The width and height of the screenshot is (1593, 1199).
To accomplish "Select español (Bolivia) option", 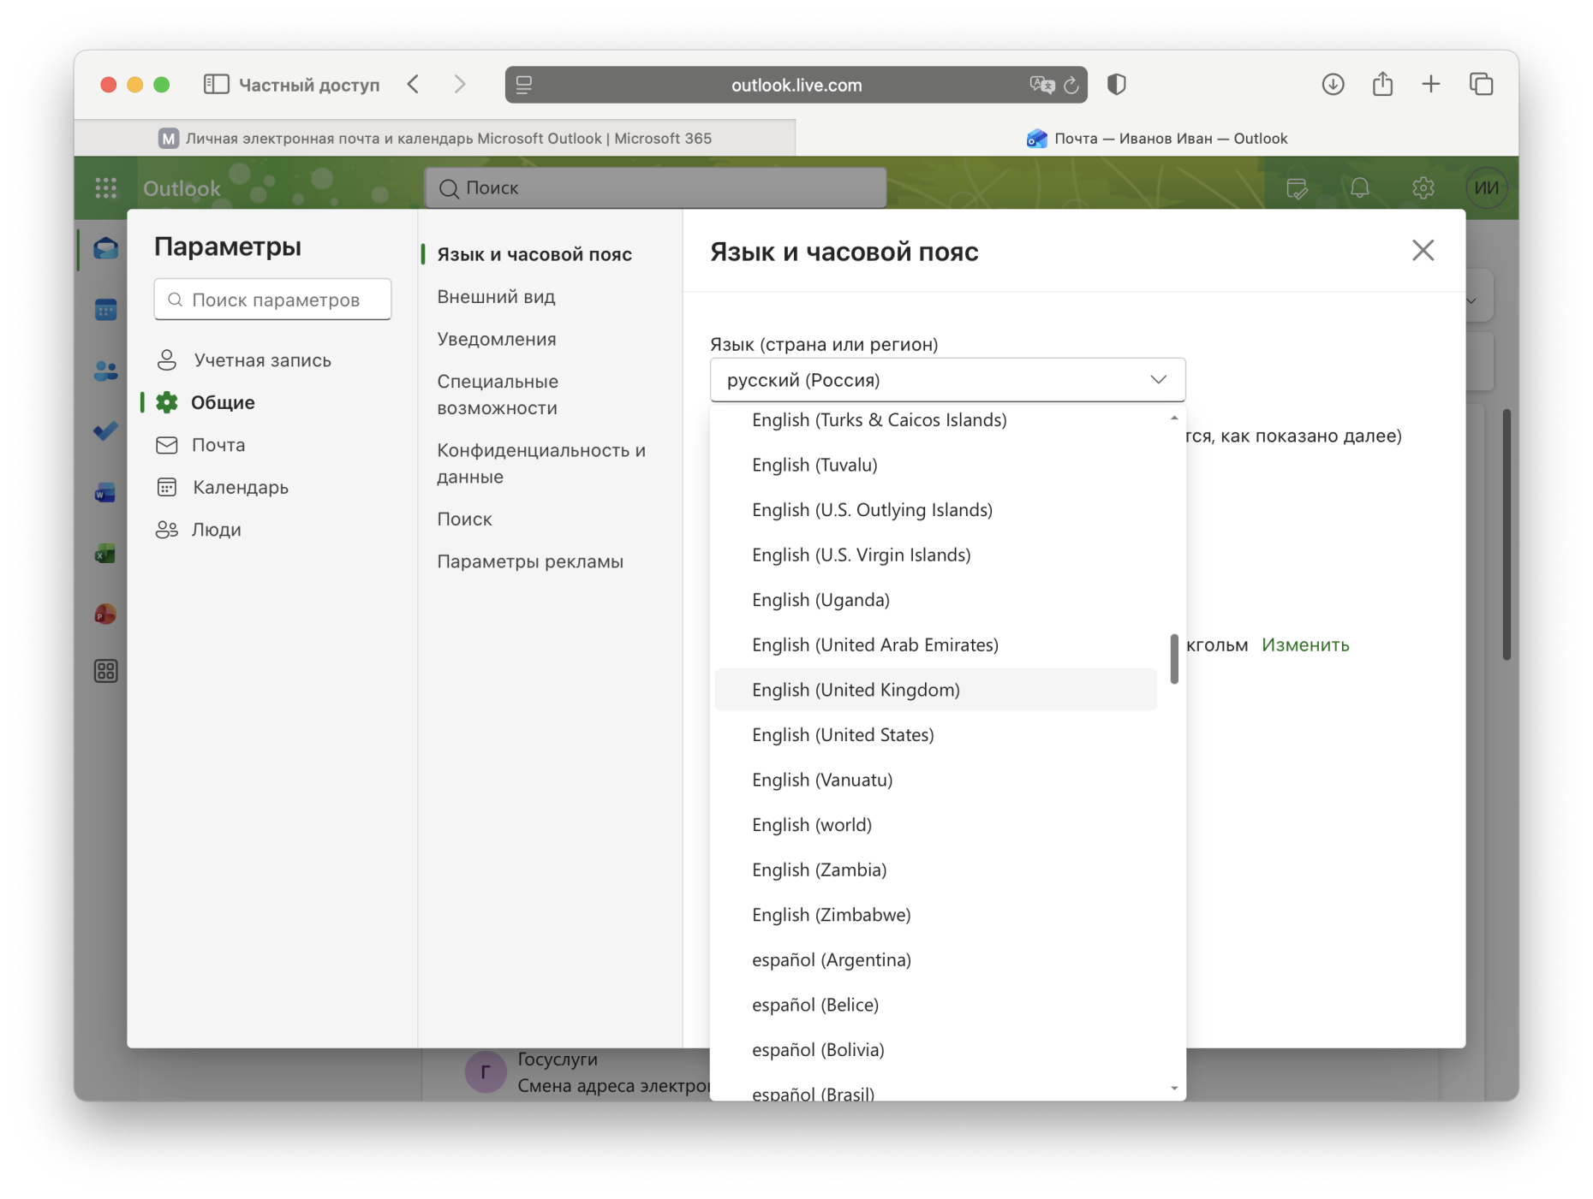I will click(936, 1050).
